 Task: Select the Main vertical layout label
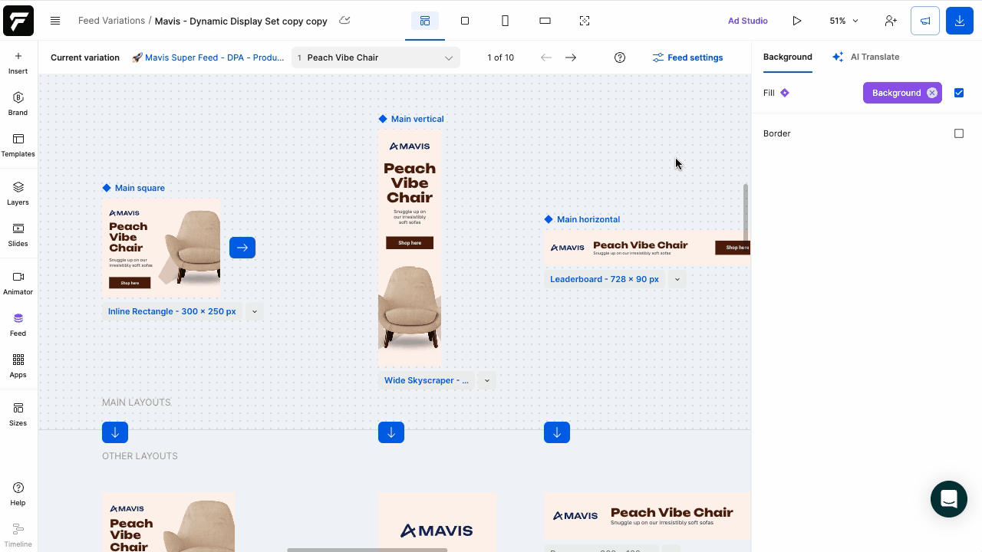pyautogui.click(x=411, y=119)
